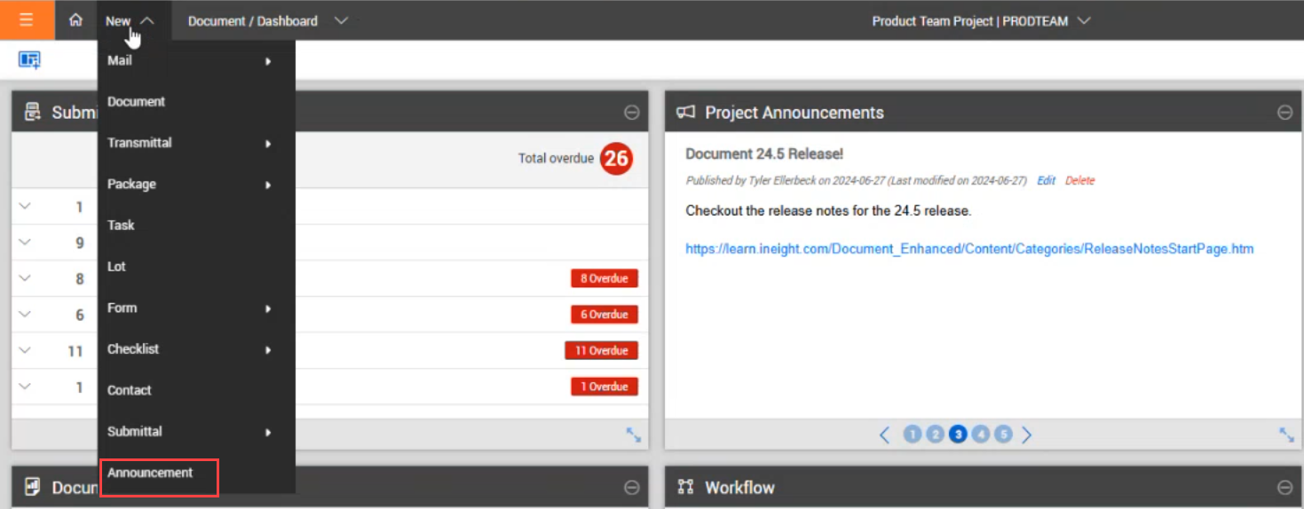
Task: Open the Document / Dashboard dropdown
Action: (267, 20)
